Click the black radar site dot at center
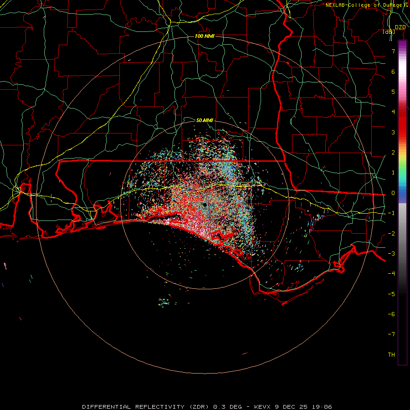 click(205, 205)
